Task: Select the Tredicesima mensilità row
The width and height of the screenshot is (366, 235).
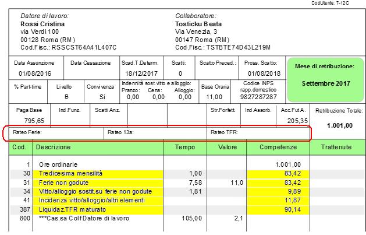Action: pos(70,174)
